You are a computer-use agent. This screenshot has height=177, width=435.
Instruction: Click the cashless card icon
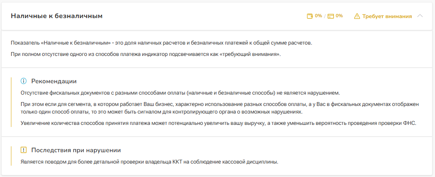pos(331,16)
